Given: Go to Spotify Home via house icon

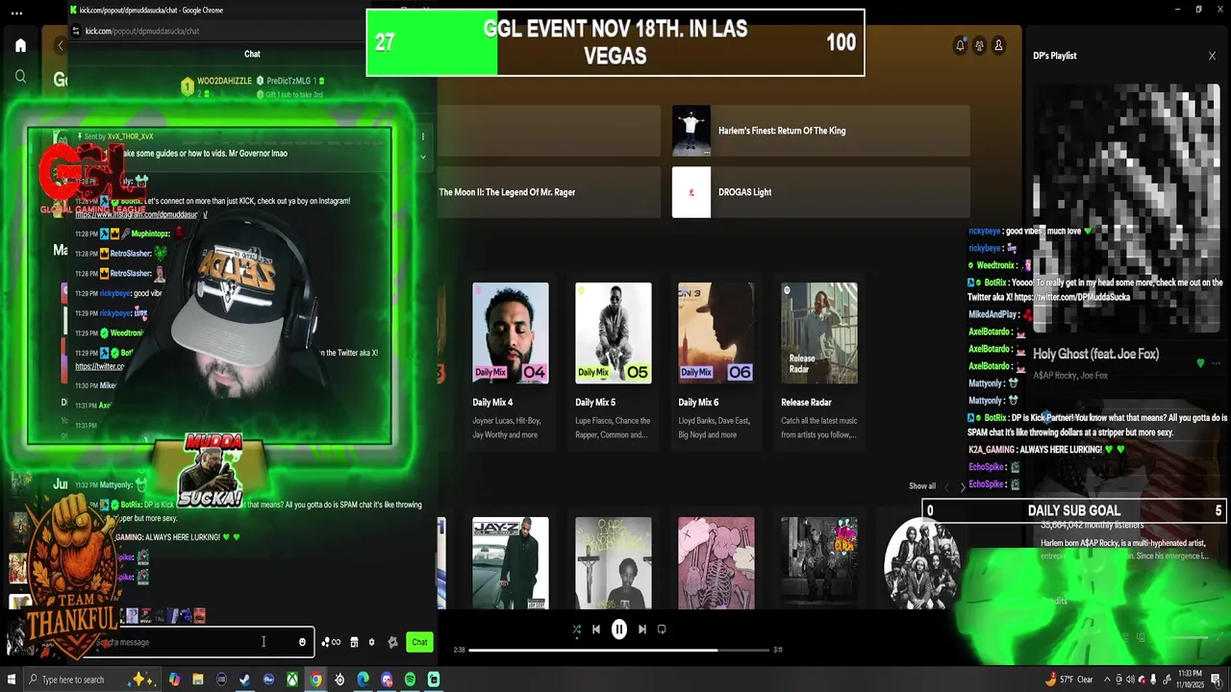Looking at the screenshot, I should [20, 45].
